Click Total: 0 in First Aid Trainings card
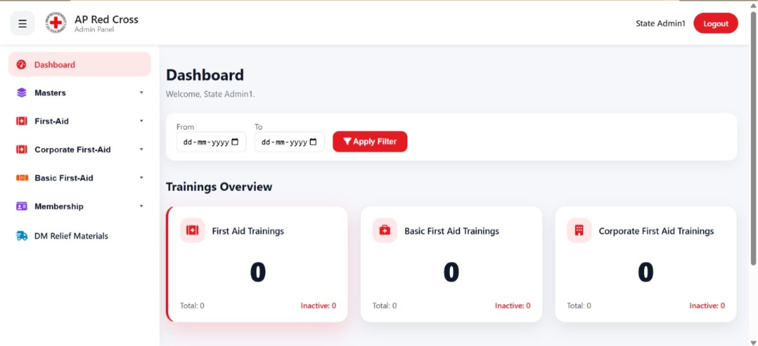Viewport: 758px width, 346px height. coord(192,306)
